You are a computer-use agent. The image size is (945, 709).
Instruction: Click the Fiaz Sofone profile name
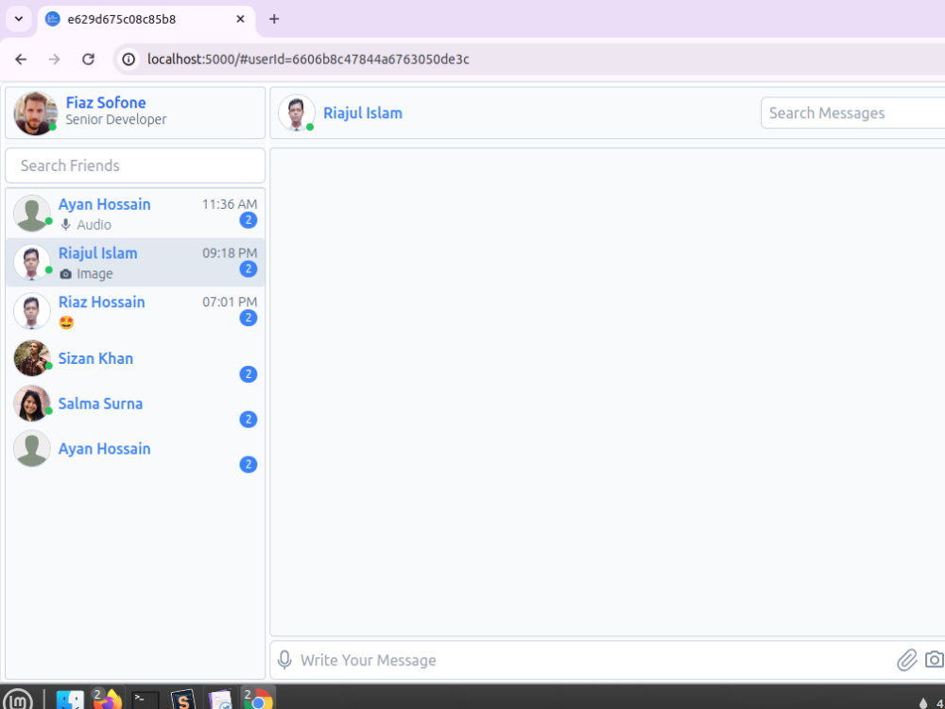tap(106, 102)
